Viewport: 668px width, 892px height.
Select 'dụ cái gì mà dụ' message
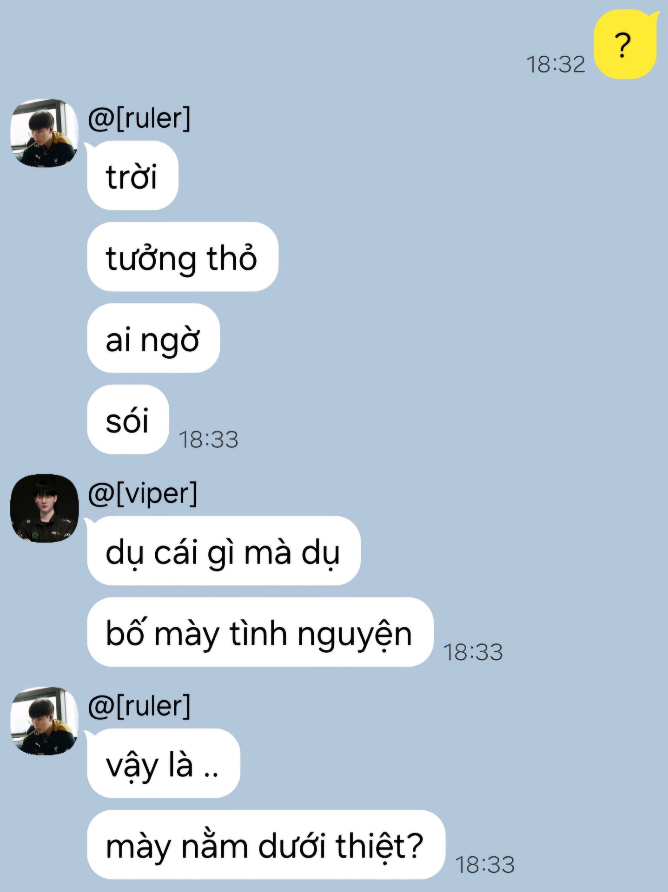224,551
